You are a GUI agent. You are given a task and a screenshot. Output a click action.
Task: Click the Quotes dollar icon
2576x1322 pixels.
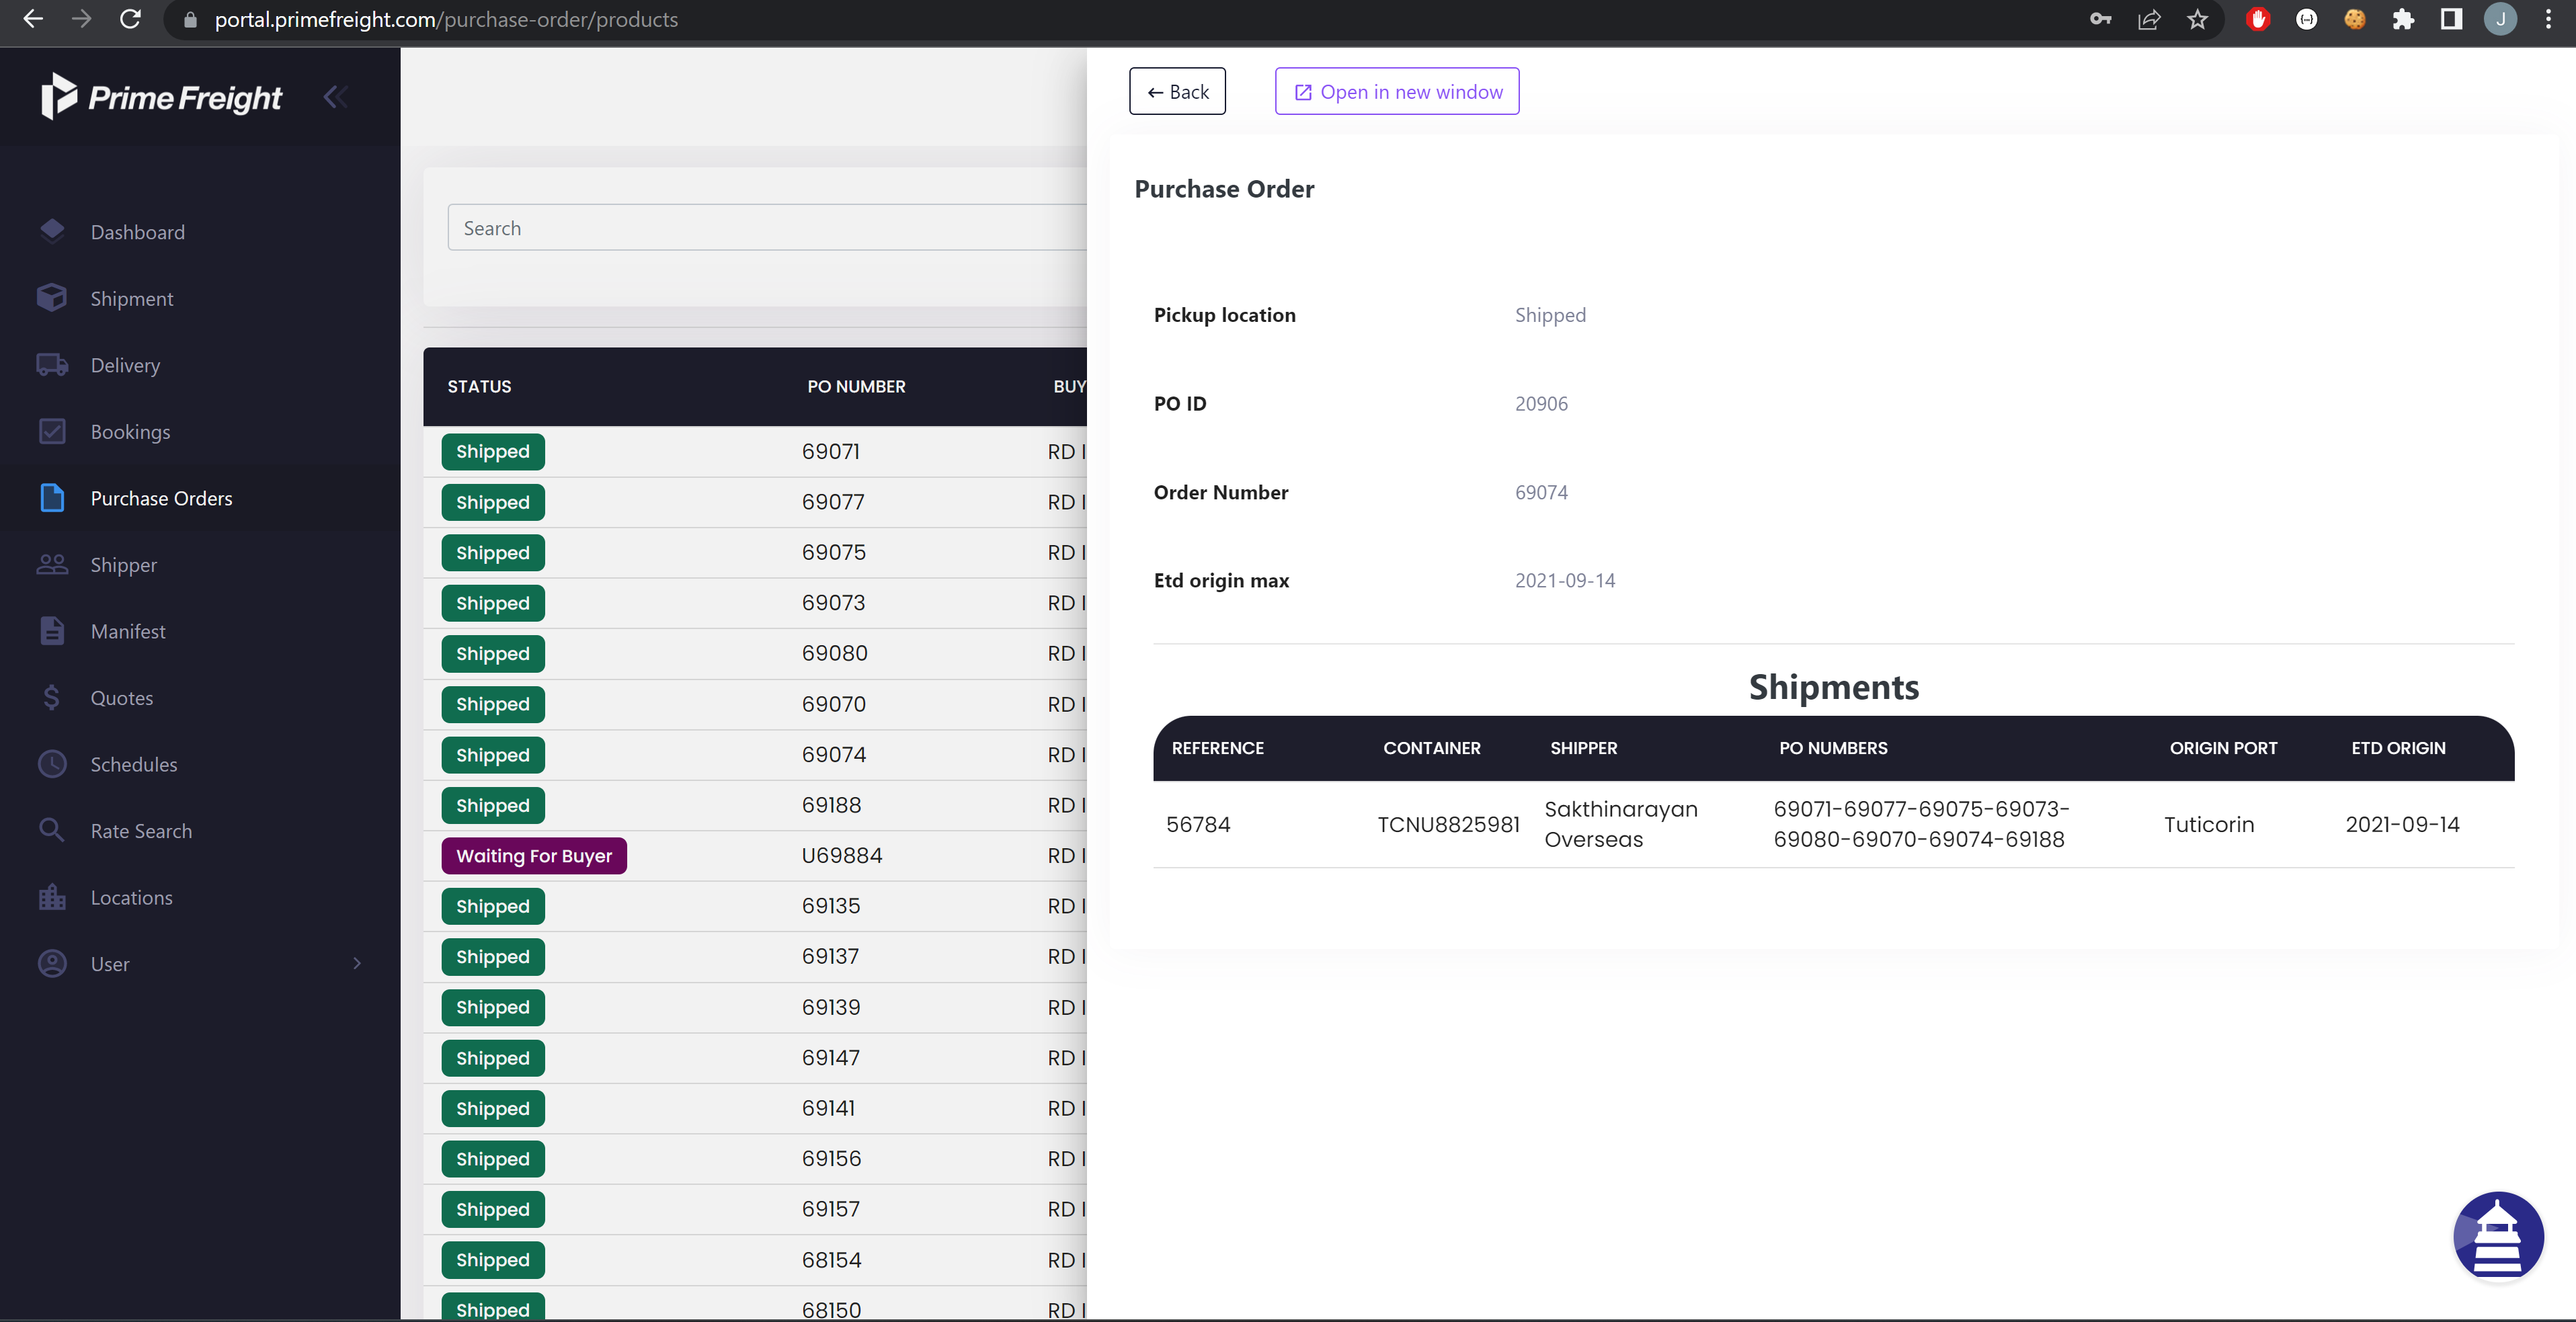pos(52,697)
